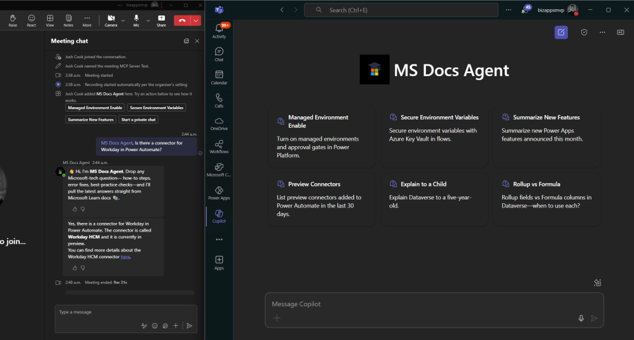Toggle the Mic mute button
634x340 pixels.
tap(137, 19)
